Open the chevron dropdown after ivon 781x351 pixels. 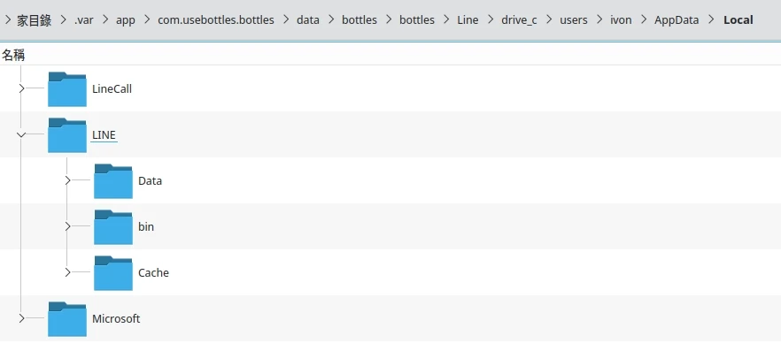[644, 19]
